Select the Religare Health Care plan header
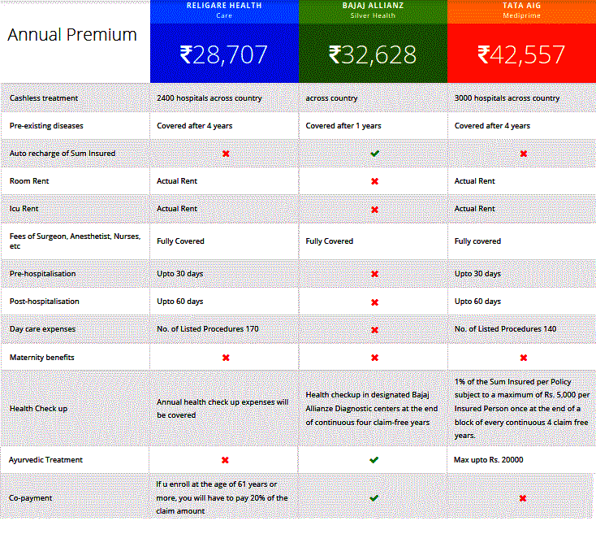596x534 pixels. (x=225, y=11)
